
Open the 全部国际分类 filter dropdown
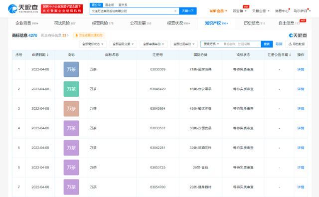123,44
